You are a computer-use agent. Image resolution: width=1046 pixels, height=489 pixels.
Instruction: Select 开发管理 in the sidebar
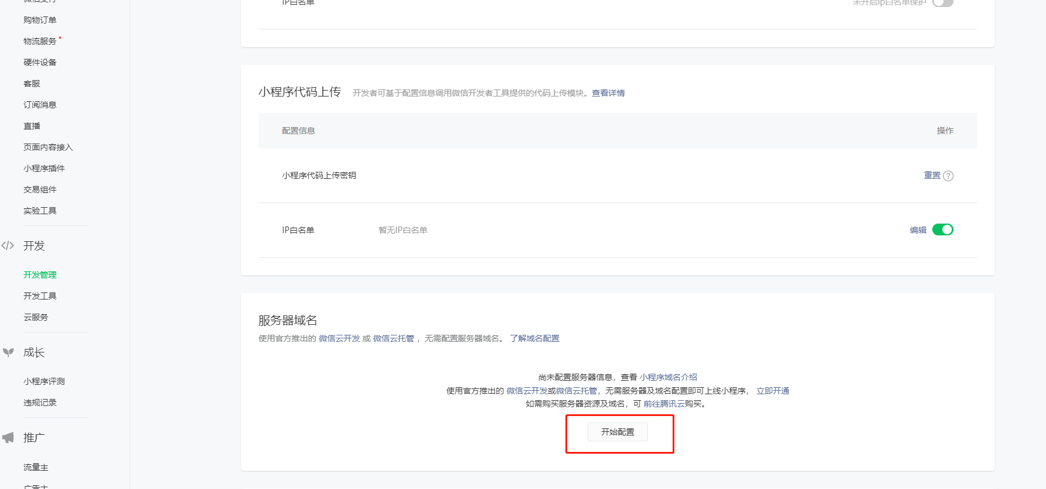point(40,275)
